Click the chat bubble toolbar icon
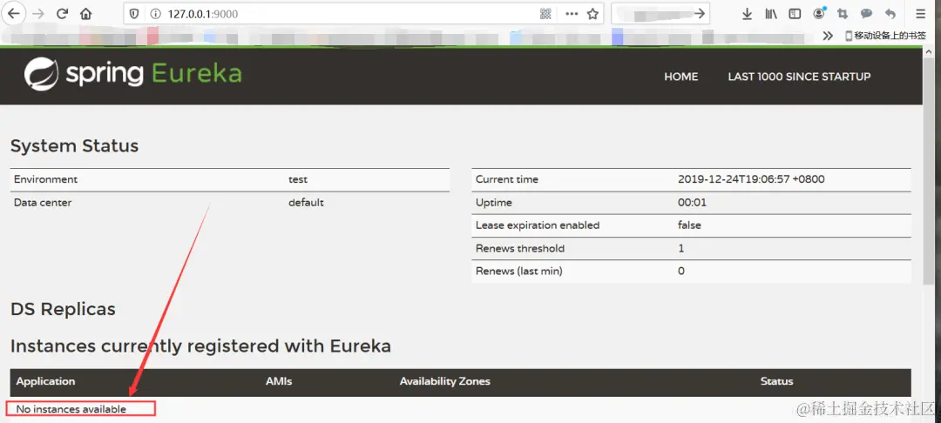The width and height of the screenshot is (941, 423). (867, 14)
